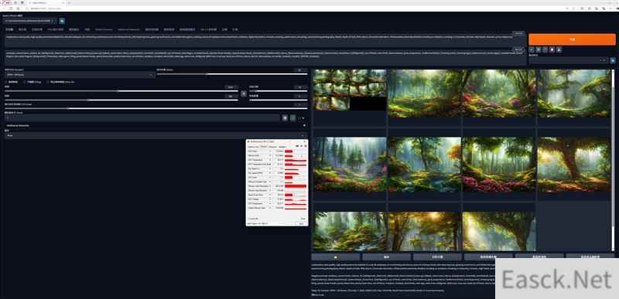Click the batch size slider
Image resolution: width=619 pixels, height=299 pixels.
(x=279, y=100)
